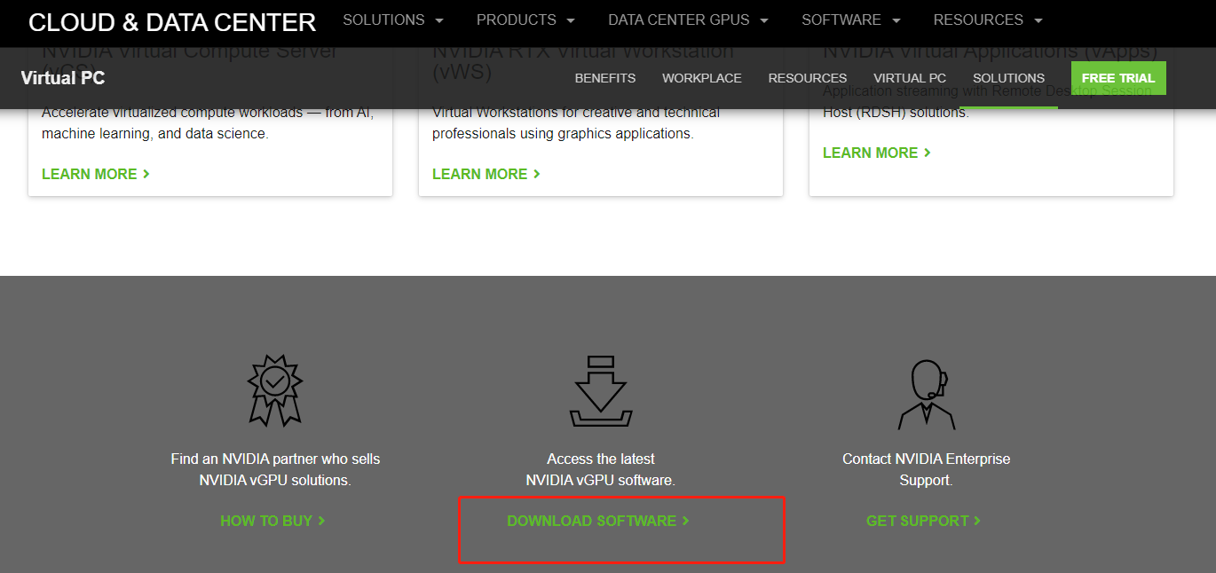Screen dimensions: 1216x573
Task: Click the FREE TRIAL button
Action: coord(1118,78)
